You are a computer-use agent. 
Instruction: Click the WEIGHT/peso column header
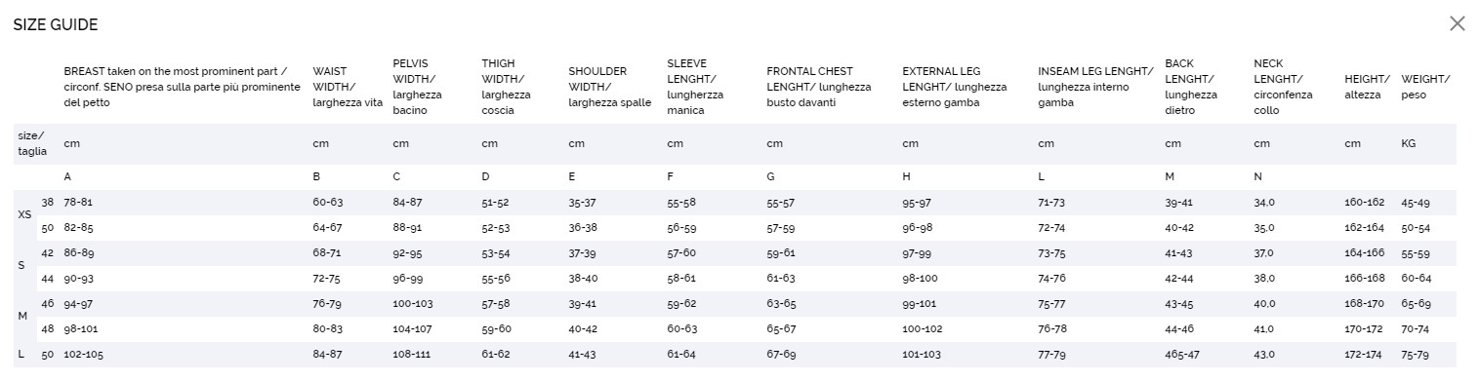click(1425, 87)
